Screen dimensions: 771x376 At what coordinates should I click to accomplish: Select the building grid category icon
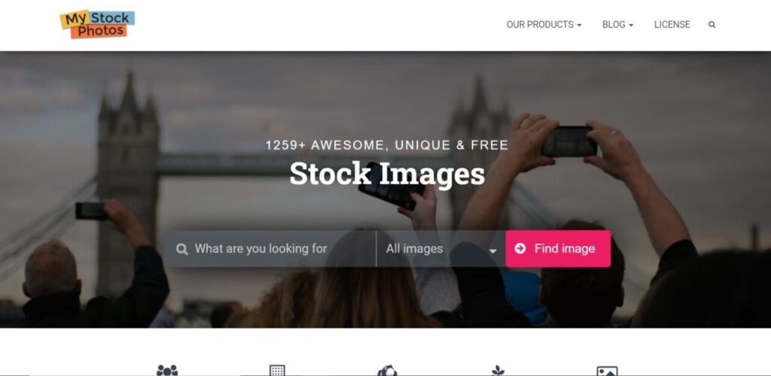coord(277,370)
